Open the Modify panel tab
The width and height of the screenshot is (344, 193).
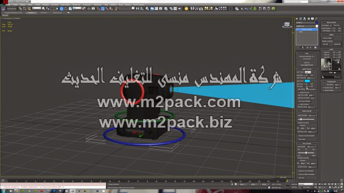tap(301, 19)
